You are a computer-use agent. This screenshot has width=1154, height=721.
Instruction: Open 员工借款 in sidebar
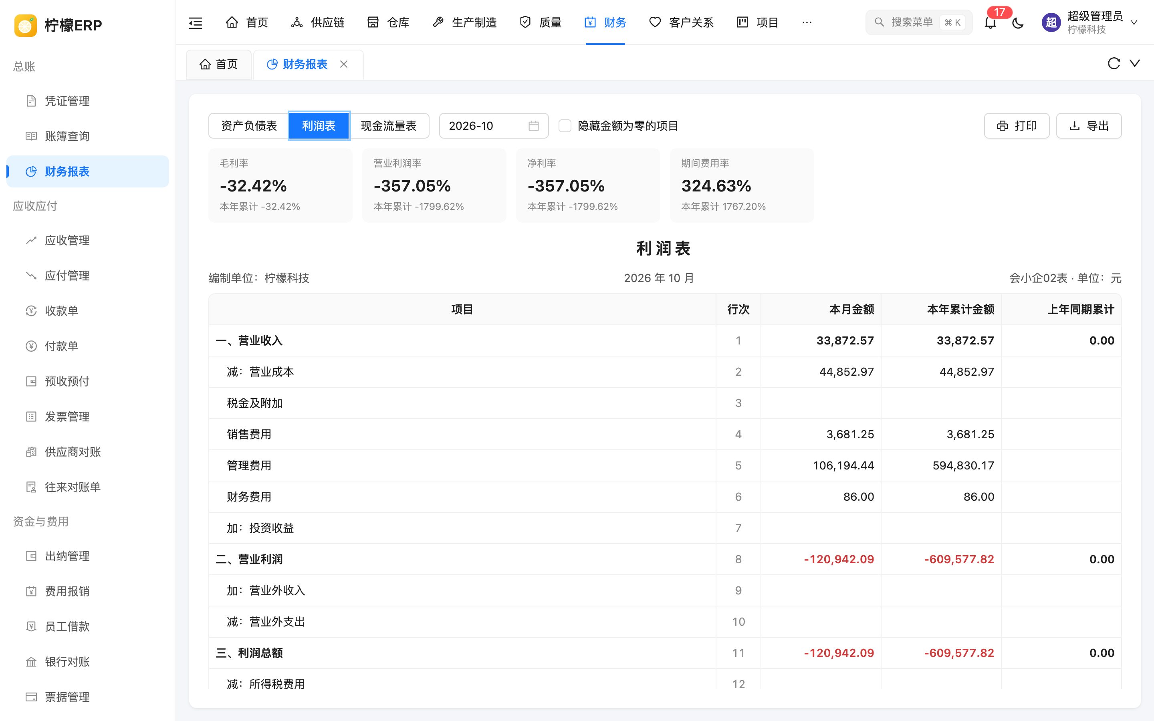coord(88,626)
